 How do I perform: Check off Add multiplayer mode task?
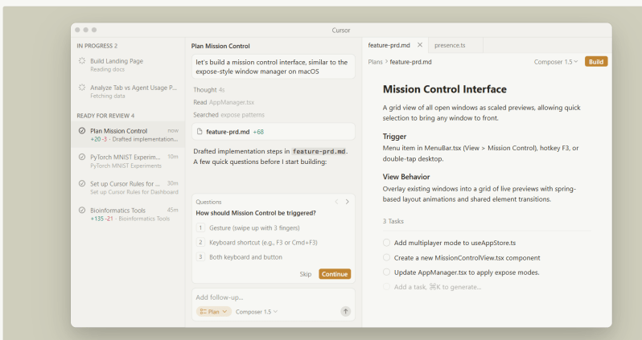pos(387,243)
